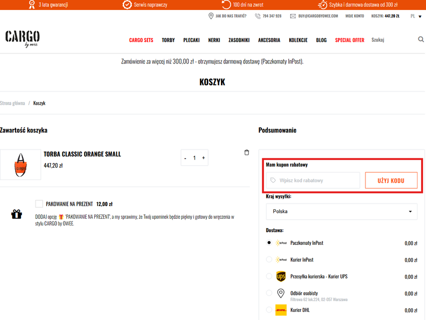Viewport: 426px width, 320px height.
Task: Click the DHL courier logo
Action: point(281,310)
